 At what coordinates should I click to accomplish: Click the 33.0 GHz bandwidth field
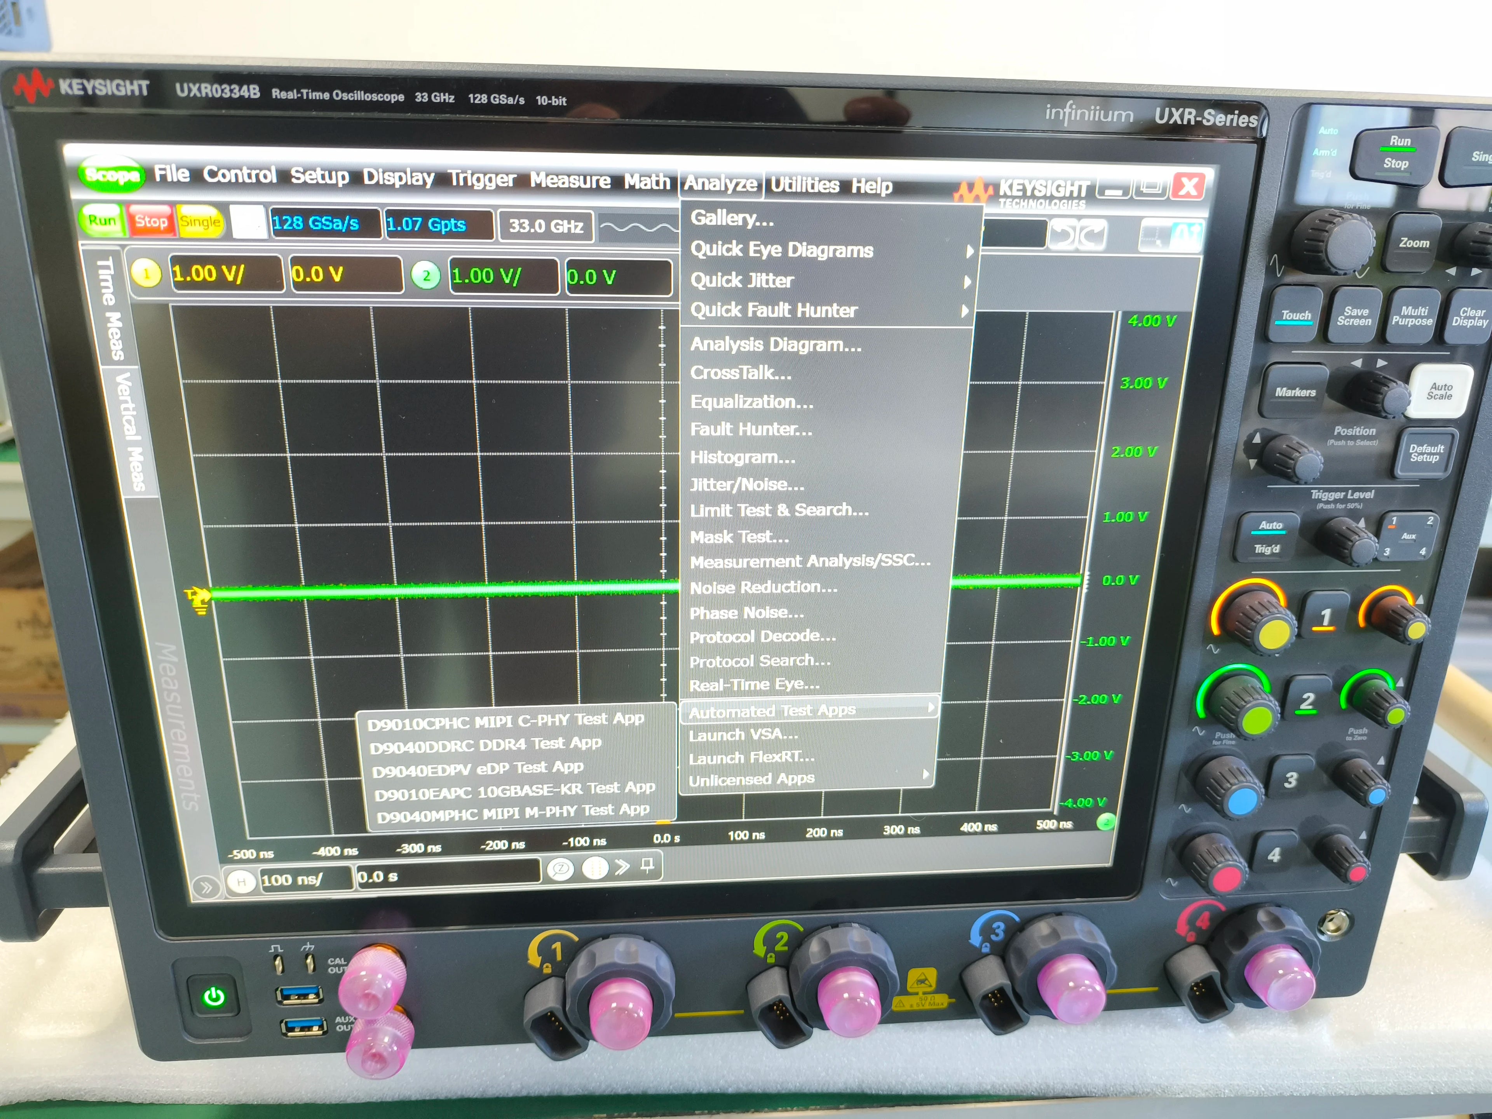tap(546, 226)
